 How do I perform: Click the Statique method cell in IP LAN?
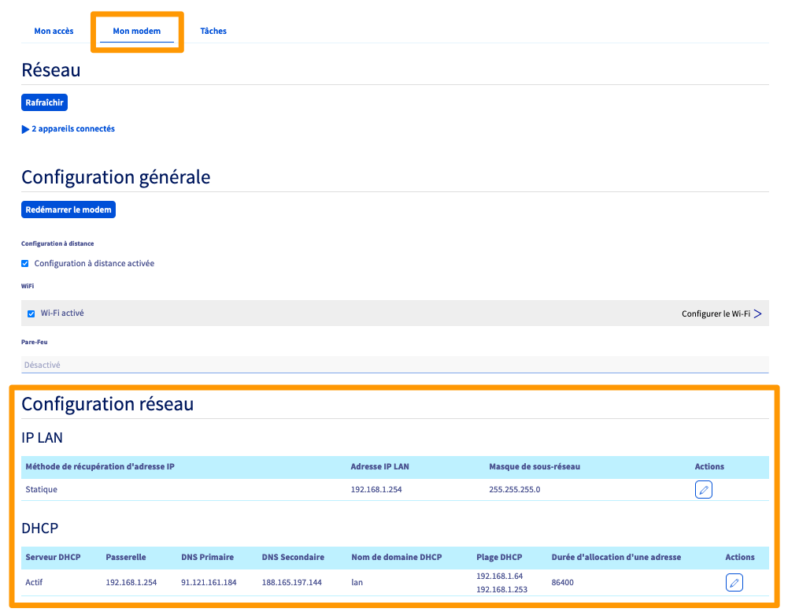[42, 489]
